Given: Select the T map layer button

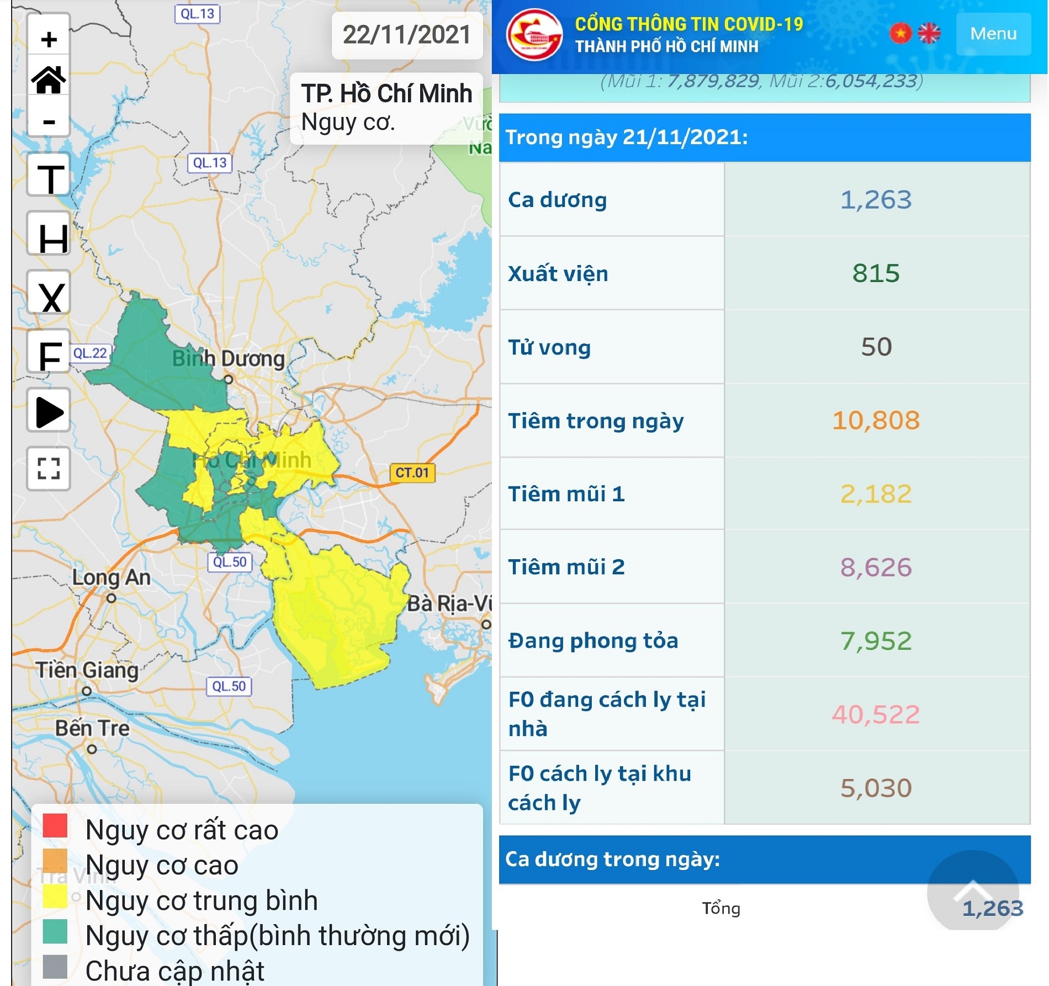Looking at the screenshot, I should click(49, 174).
